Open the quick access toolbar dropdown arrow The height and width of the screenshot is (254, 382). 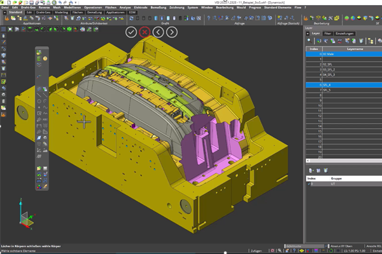tap(76, 3)
